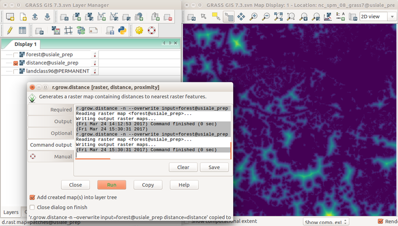The height and width of the screenshot is (226, 398).
Task: Open options of forest@usiale_prep layer
Action: point(95,55)
